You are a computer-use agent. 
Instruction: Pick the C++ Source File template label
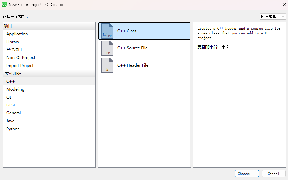[132, 48]
